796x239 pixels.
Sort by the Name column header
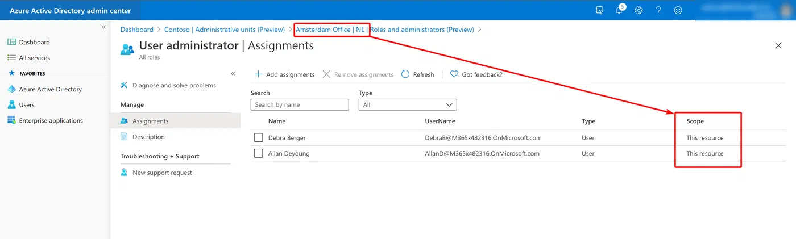[277, 121]
